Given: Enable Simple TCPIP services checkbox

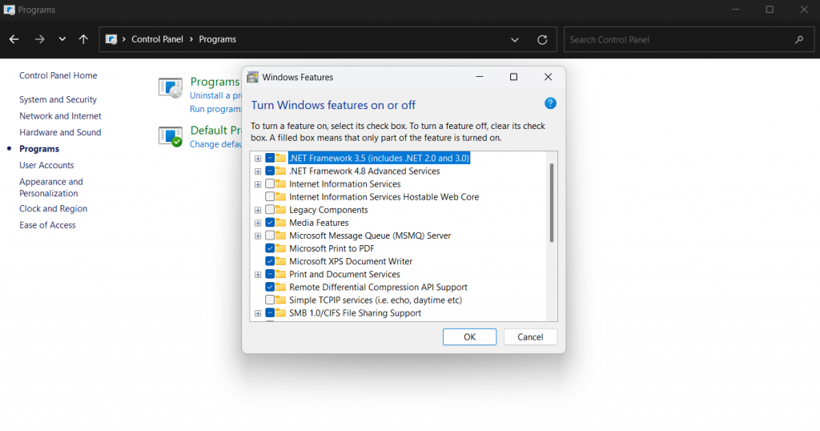Looking at the screenshot, I should pos(270,300).
